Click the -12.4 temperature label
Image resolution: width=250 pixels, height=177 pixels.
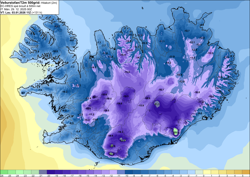pos(194,50)
